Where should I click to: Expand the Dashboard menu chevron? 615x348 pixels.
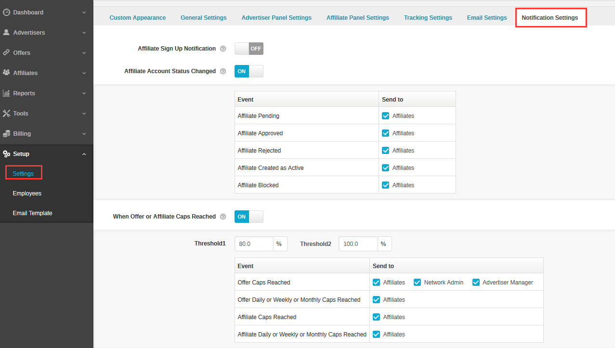(x=84, y=13)
